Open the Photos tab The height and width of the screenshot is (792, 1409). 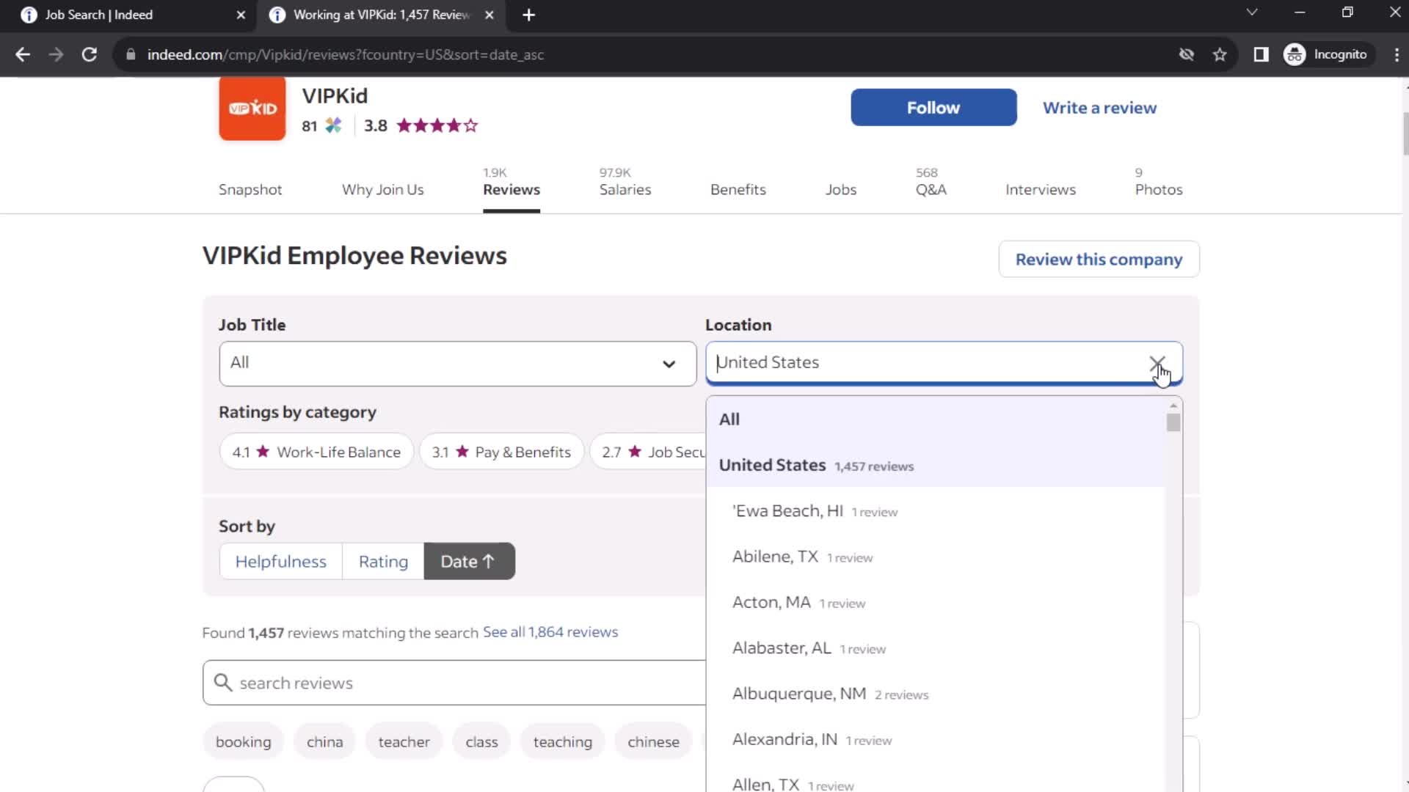[x=1159, y=189]
